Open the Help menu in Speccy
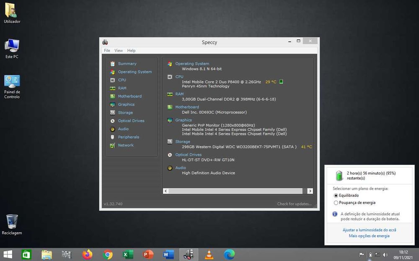Viewport: 419px width, 261px height. point(131,51)
